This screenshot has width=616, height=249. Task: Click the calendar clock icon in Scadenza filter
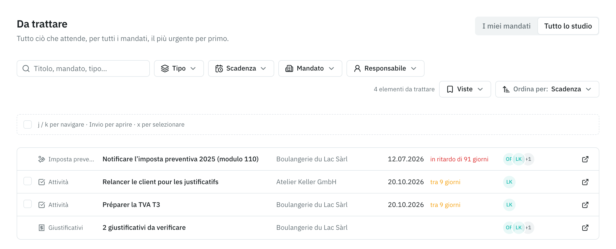pyautogui.click(x=219, y=68)
